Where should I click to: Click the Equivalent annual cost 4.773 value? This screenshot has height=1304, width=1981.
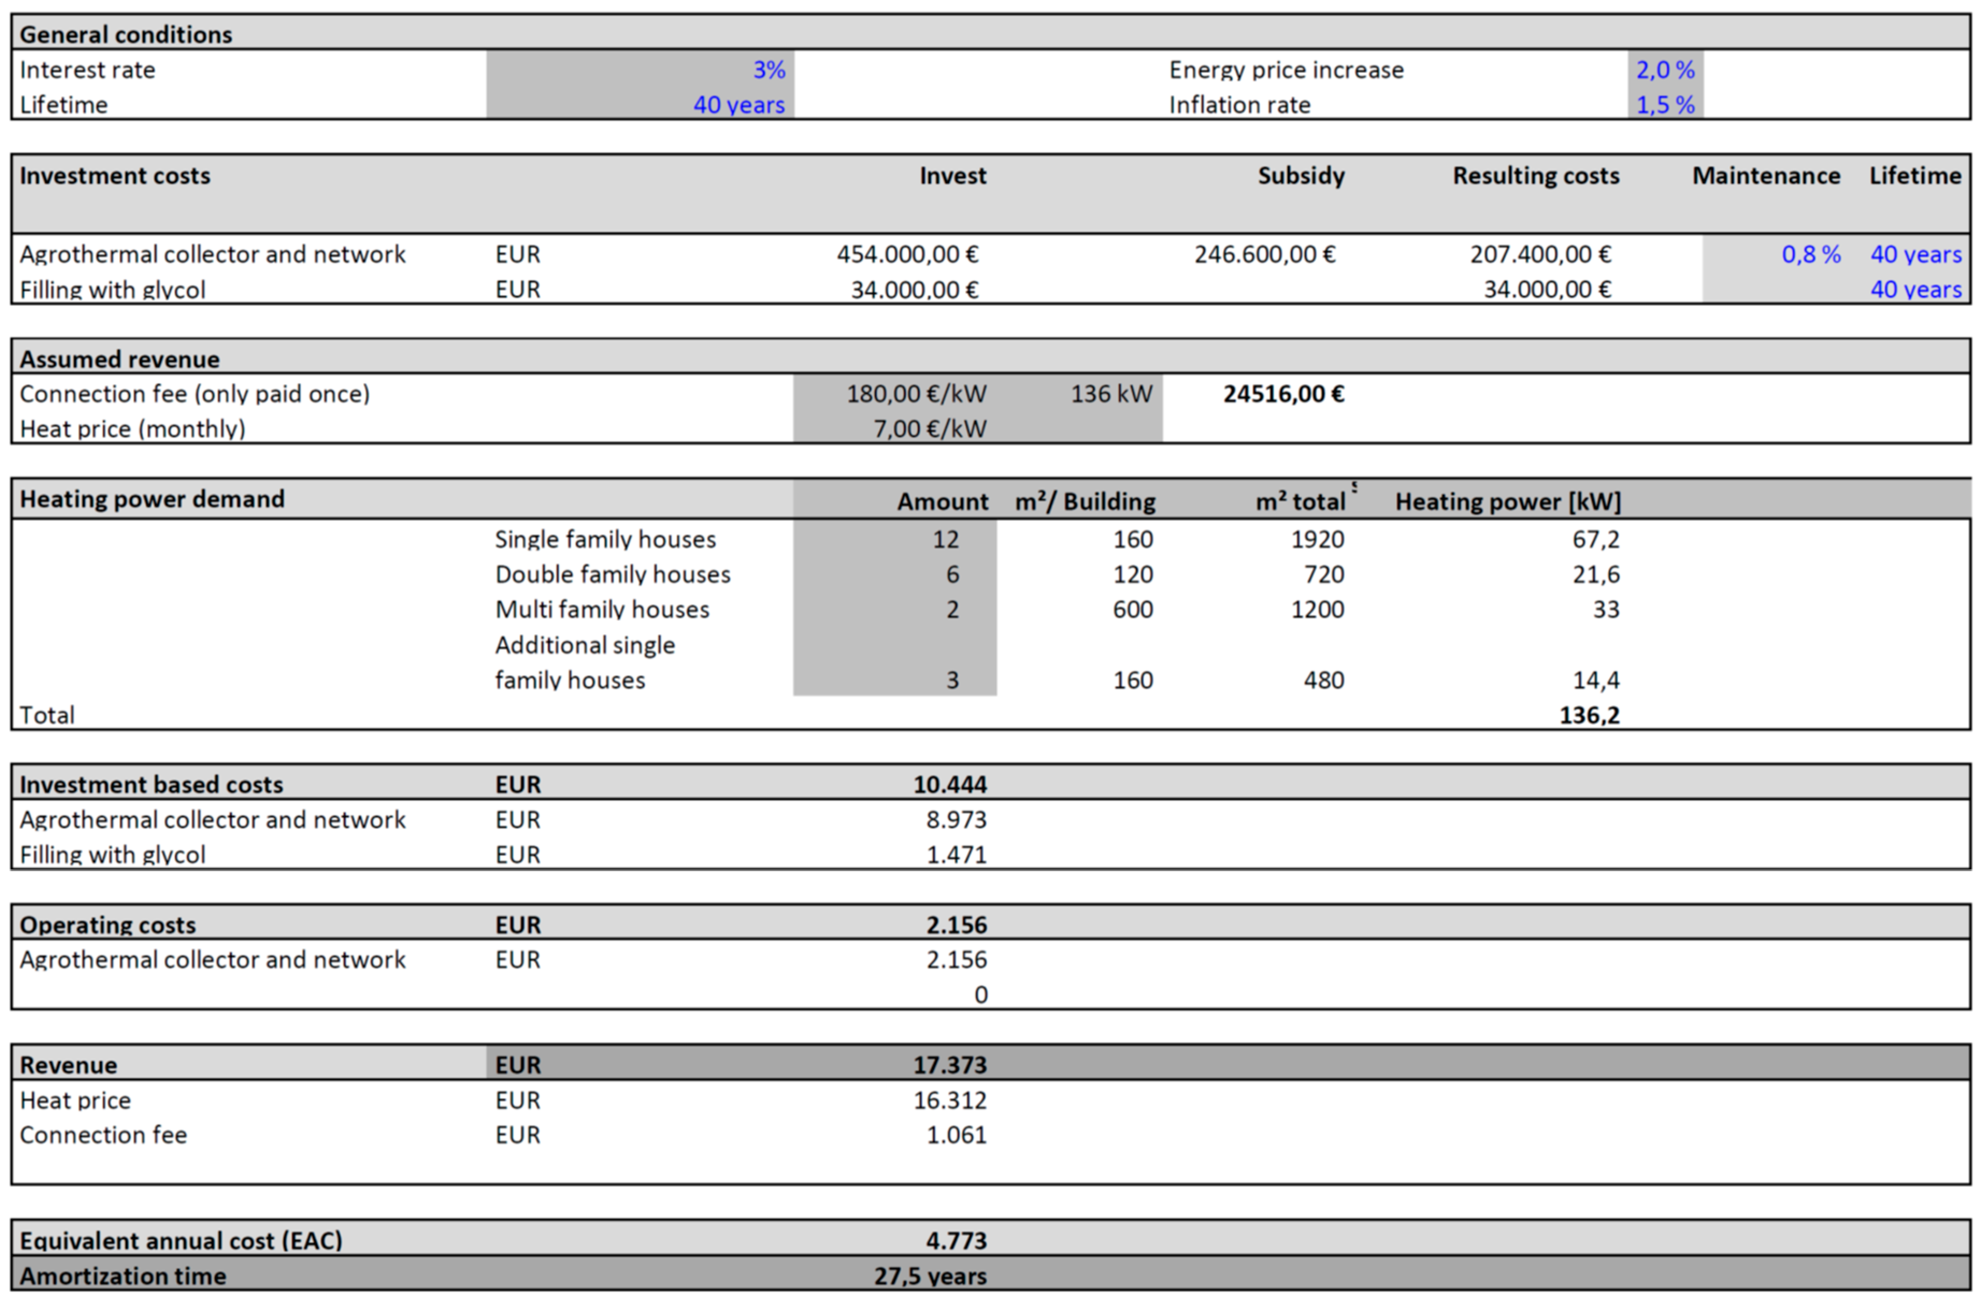pyautogui.click(x=956, y=1241)
